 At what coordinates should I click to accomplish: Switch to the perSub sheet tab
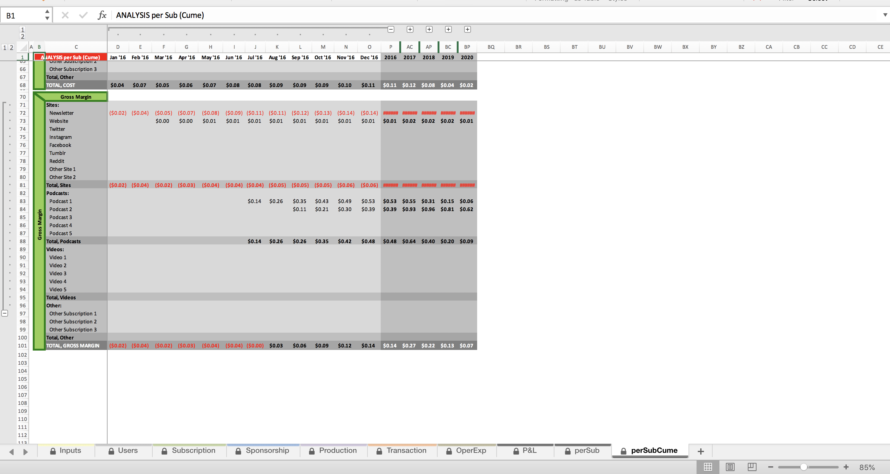[x=583, y=451]
